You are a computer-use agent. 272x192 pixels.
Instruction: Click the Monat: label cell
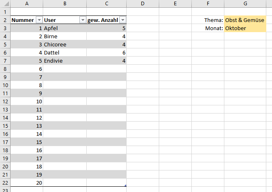pos(208,28)
